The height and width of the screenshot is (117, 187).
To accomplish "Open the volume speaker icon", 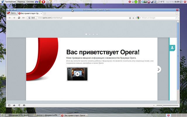I will (181, 2).
